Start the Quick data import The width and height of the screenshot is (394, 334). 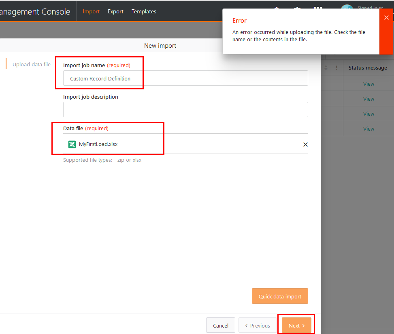280,296
